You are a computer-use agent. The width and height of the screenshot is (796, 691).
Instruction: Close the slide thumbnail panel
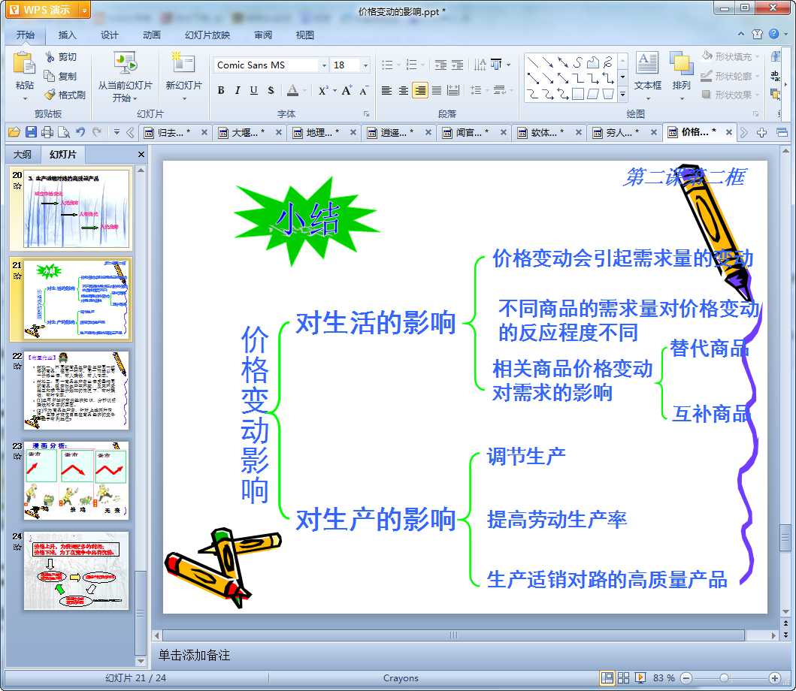[x=141, y=154]
